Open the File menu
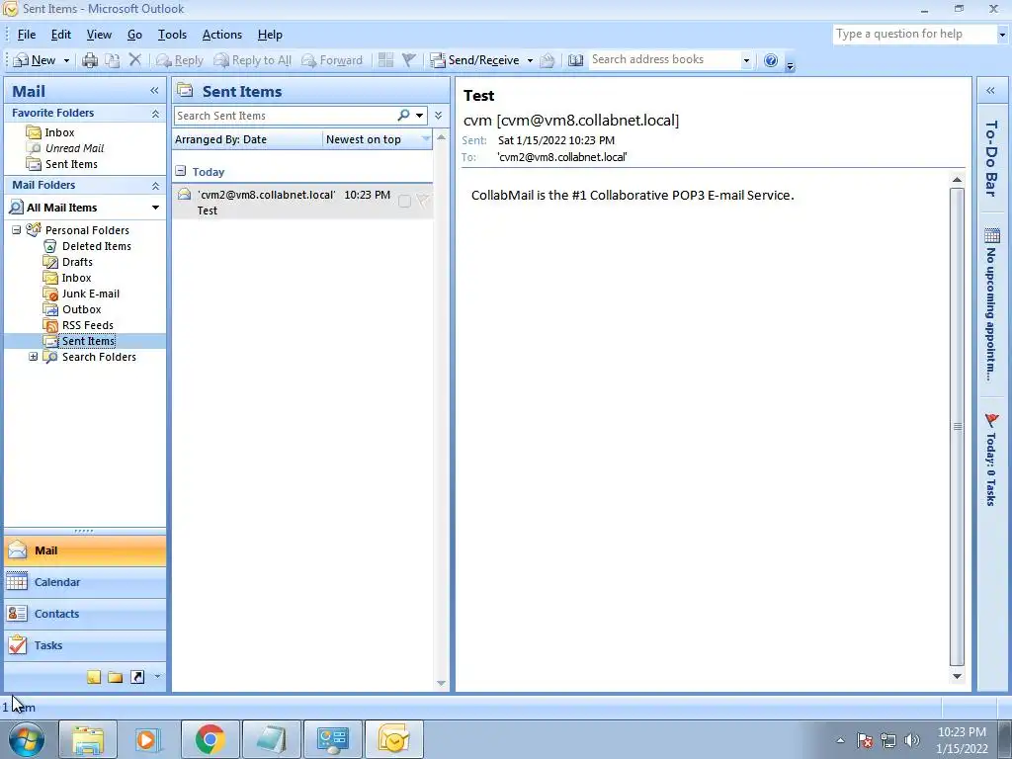This screenshot has height=759, width=1012. pos(27,35)
